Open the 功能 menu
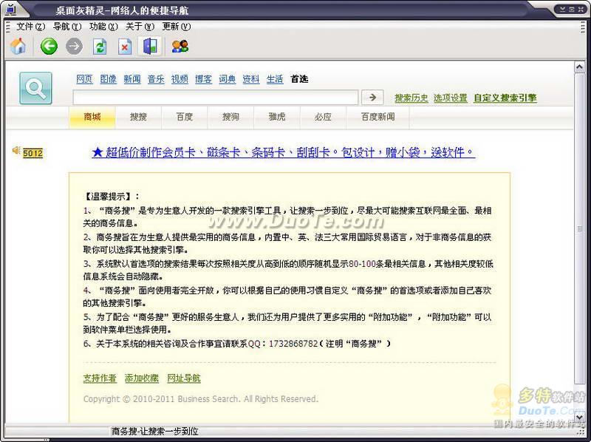The image size is (591, 442). tap(103, 27)
